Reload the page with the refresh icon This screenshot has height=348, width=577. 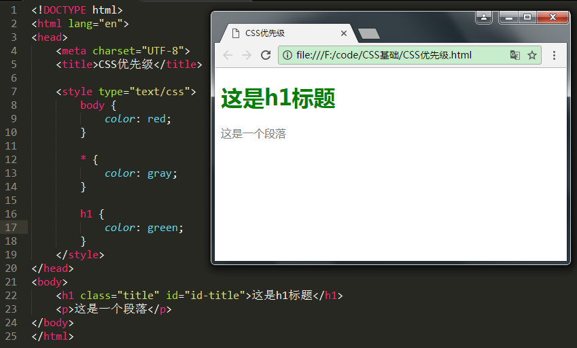coord(266,55)
